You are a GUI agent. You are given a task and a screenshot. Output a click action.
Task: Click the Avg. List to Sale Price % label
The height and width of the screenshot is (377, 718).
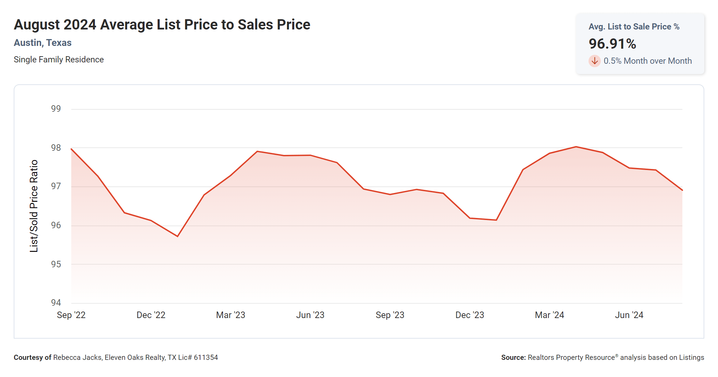click(634, 27)
